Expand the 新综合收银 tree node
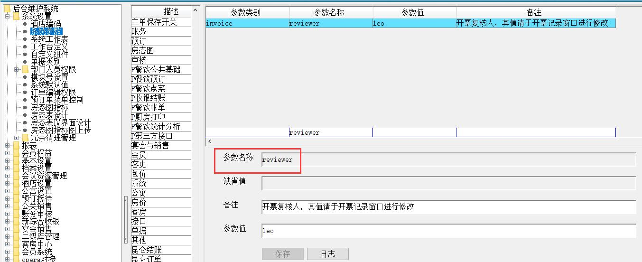Screen dimensions: 642x262 (x=7, y=222)
